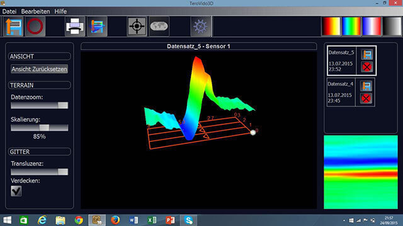Save Datensatz_5 using its disk icon
403x226 pixels.
point(366,55)
